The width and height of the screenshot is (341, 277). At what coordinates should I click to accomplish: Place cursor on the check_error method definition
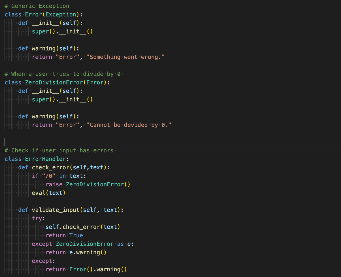(x=51, y=167)
